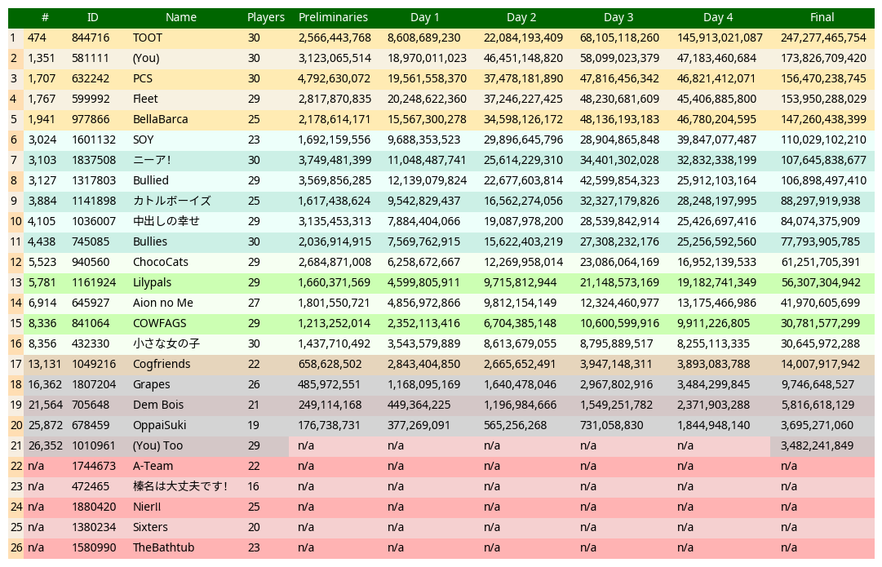Viewport: 882px width, 567px height.
Task: Click A-Team ID 1744673
Action: pyautogui.click(x=94, y=467)
